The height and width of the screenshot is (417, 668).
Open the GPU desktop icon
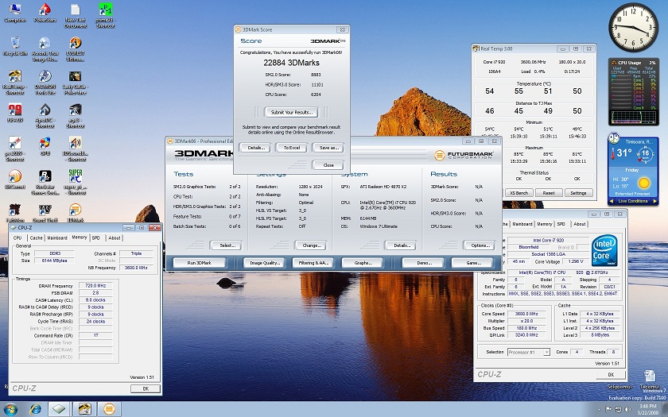coord(45,146)
